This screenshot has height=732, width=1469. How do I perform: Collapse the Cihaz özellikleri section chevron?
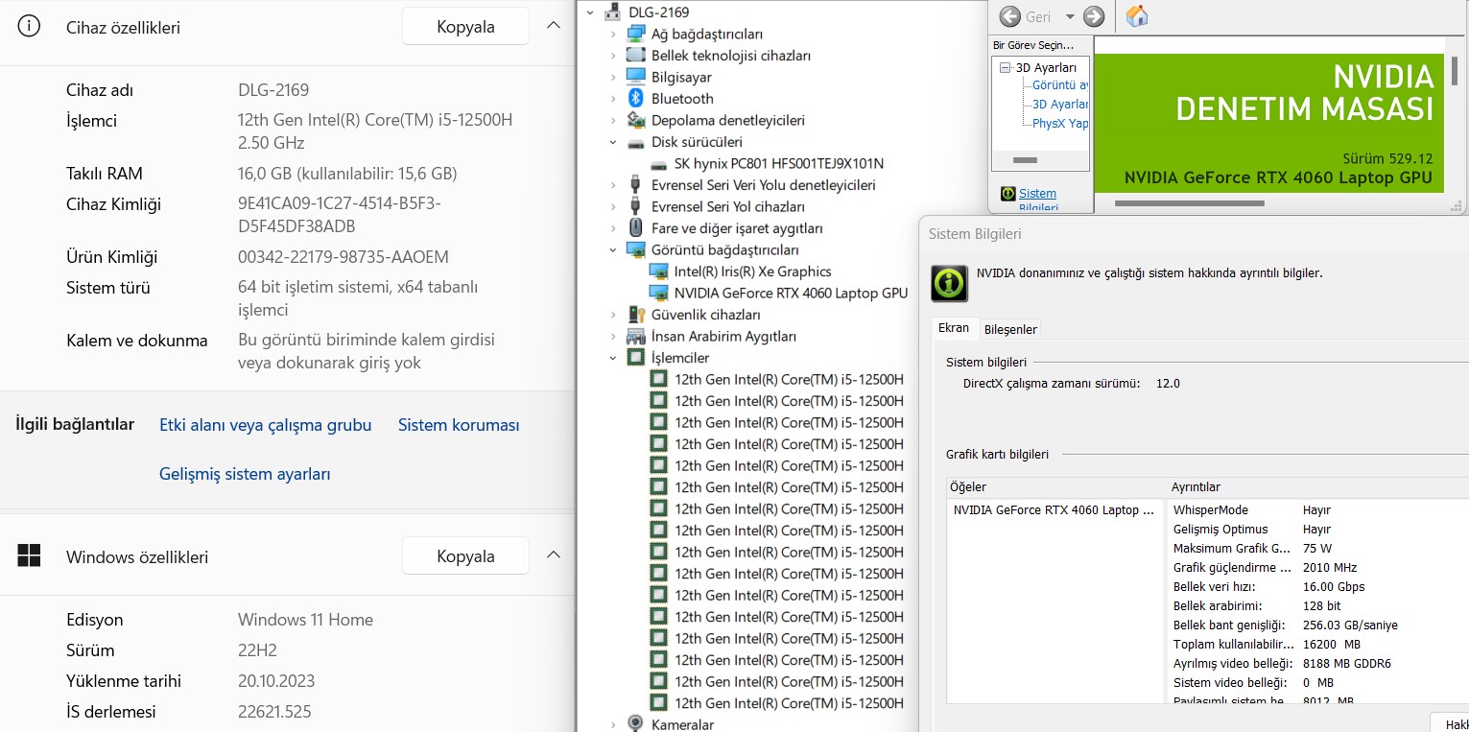coord(554,26)
